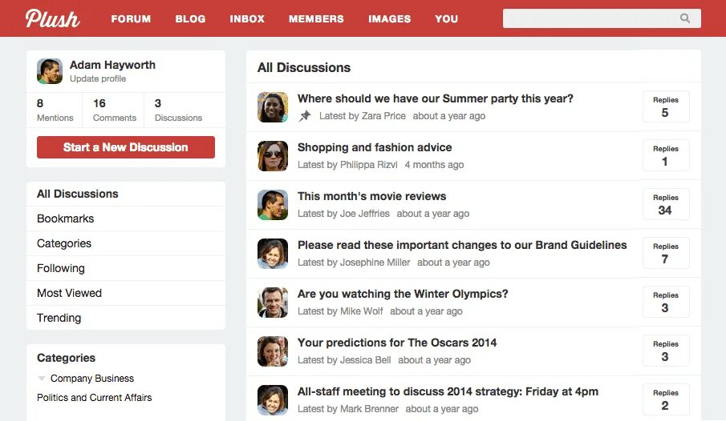This screenshot has height=421, width=726.
Task: View the 16 Comments count
Action: pos(115,110)
